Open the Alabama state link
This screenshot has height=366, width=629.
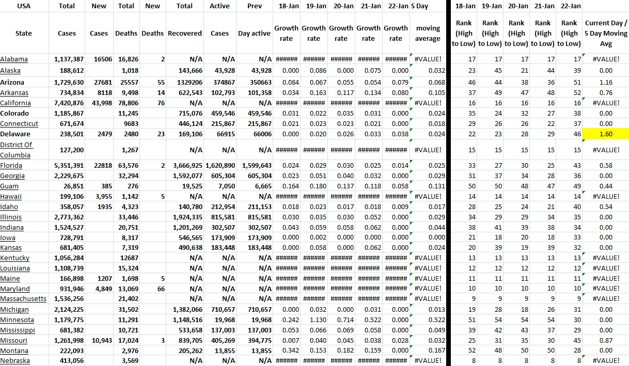click(14, 59)
